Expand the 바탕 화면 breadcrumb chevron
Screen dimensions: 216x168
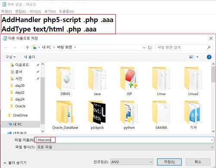point(75,48)
